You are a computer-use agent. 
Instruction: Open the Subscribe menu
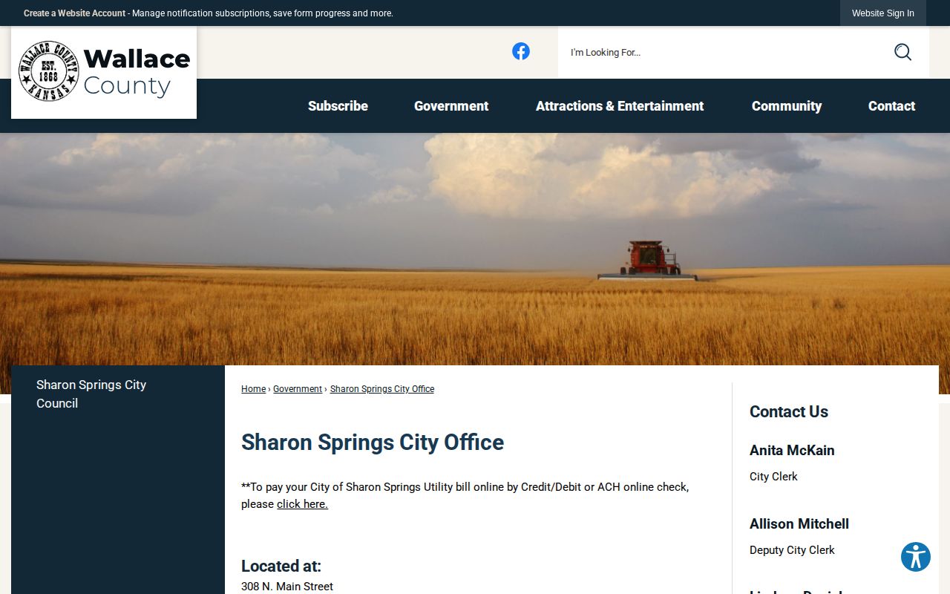338,106
